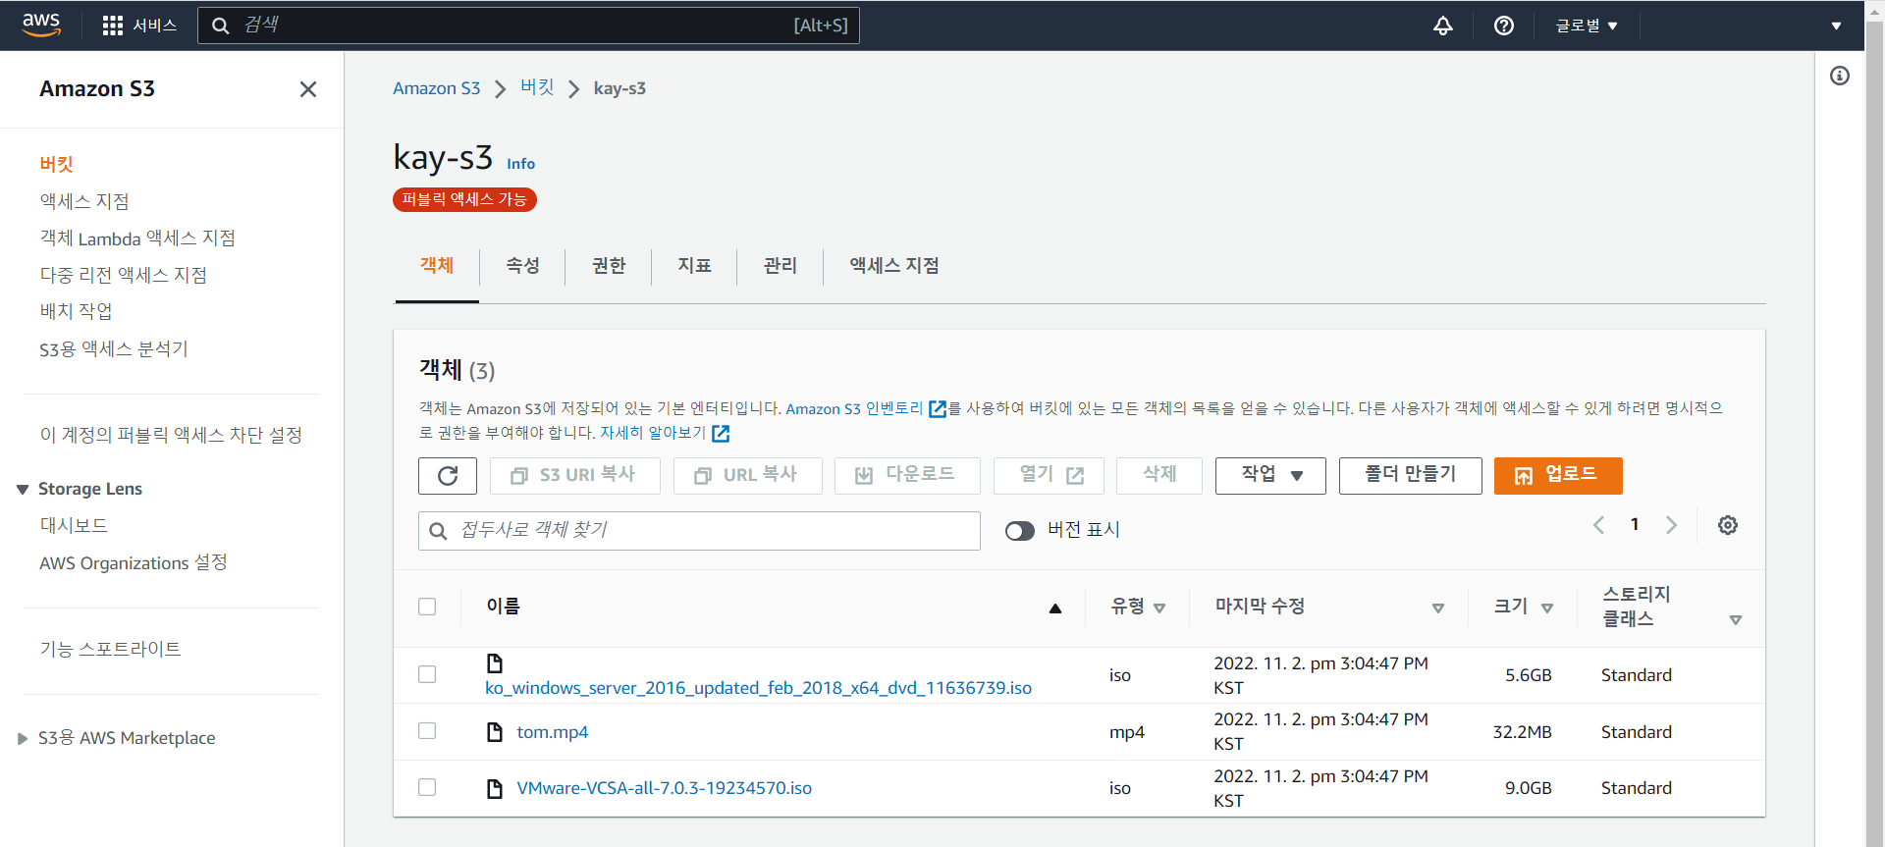Click the AWS logo home icon
Image resolution: width=1885 pixels, height=847 pixels.
click(41, 26)
